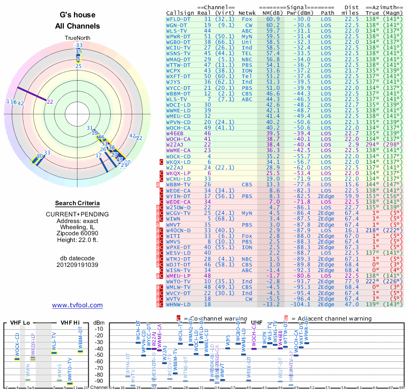Viewport: 408px width, 392px height.
Task: Click the co-channel marker beside WKQX-LD row
Action: [x=161, y=162]
